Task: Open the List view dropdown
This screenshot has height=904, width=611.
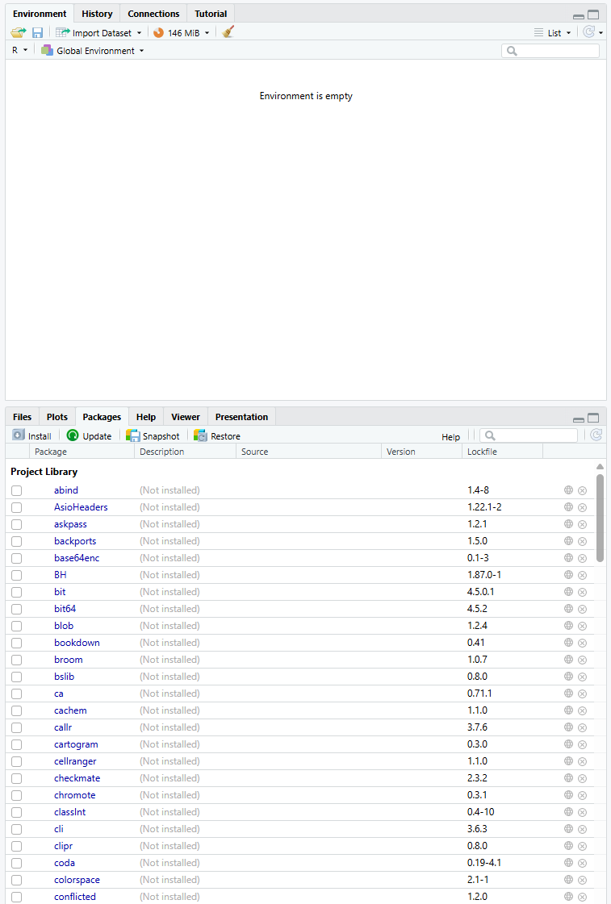Action: [554, 33]
